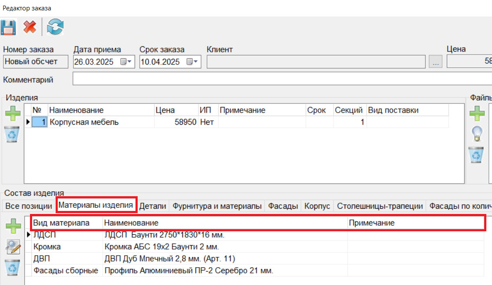Click the ellipsis button beside the Клиент field
492x285 pixels.
pos(436,62)
